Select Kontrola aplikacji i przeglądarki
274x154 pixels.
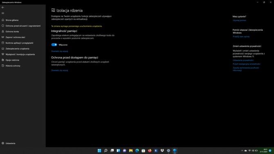tap(19, 43)
